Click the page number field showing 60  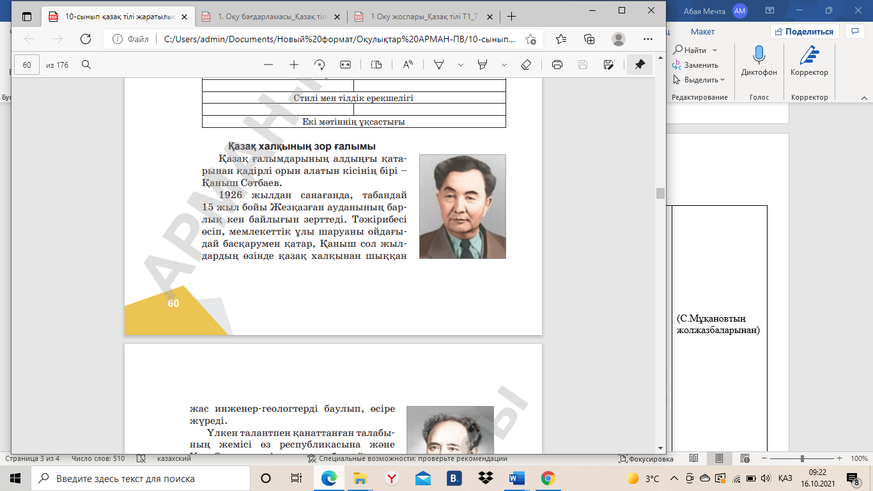pos(27,65)
